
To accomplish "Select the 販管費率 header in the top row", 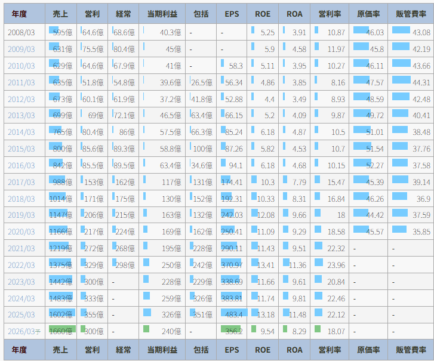I will [x=410, y=14].
